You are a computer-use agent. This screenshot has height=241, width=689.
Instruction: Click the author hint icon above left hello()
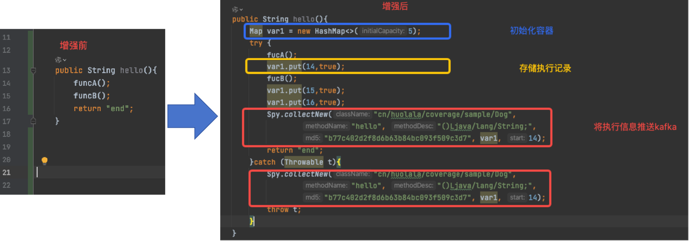coord(58,60)
